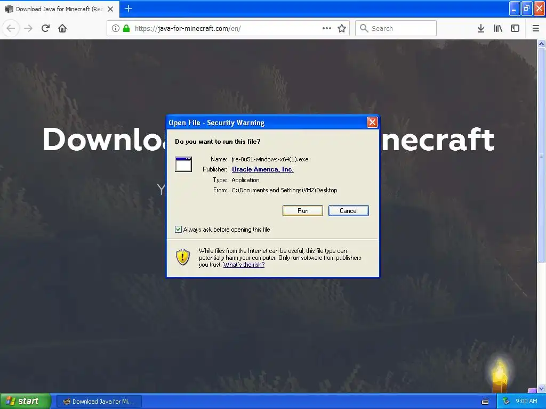Close the Download Java for Minecraft tab
Screen dimensions: 546x409
click(x=110, y=9)
